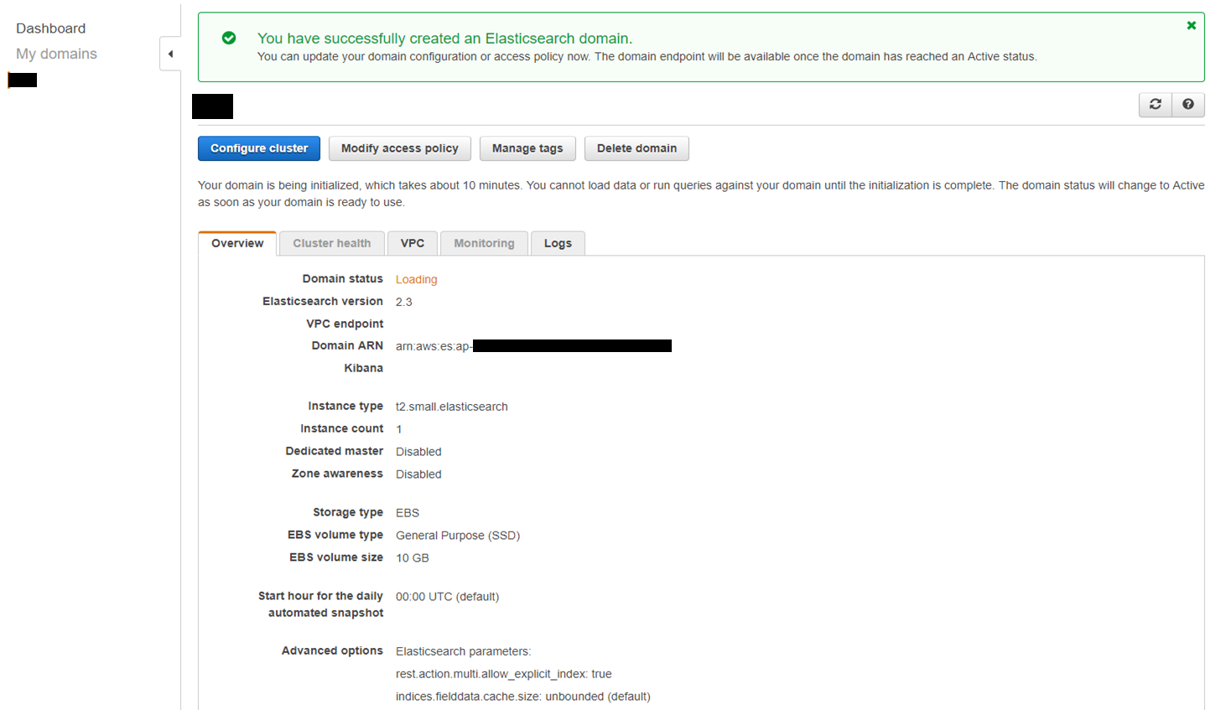The width and height of the screenshot is (1226, 710).
Task: Click the Instance count value 1
Action: point(399,429)
